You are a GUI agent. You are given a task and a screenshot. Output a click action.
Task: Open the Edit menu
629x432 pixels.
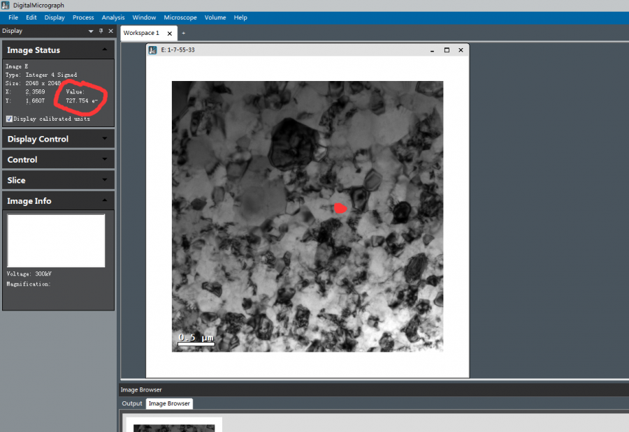pos(31,17)
